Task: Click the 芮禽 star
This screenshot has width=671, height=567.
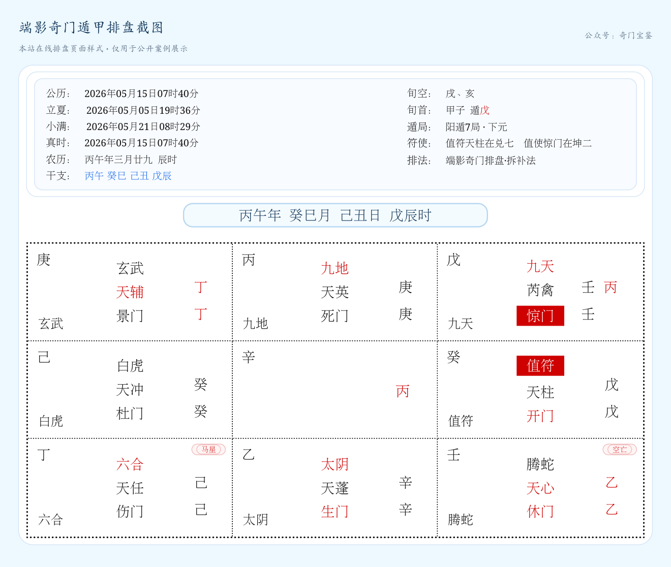Action: point(540,290)
